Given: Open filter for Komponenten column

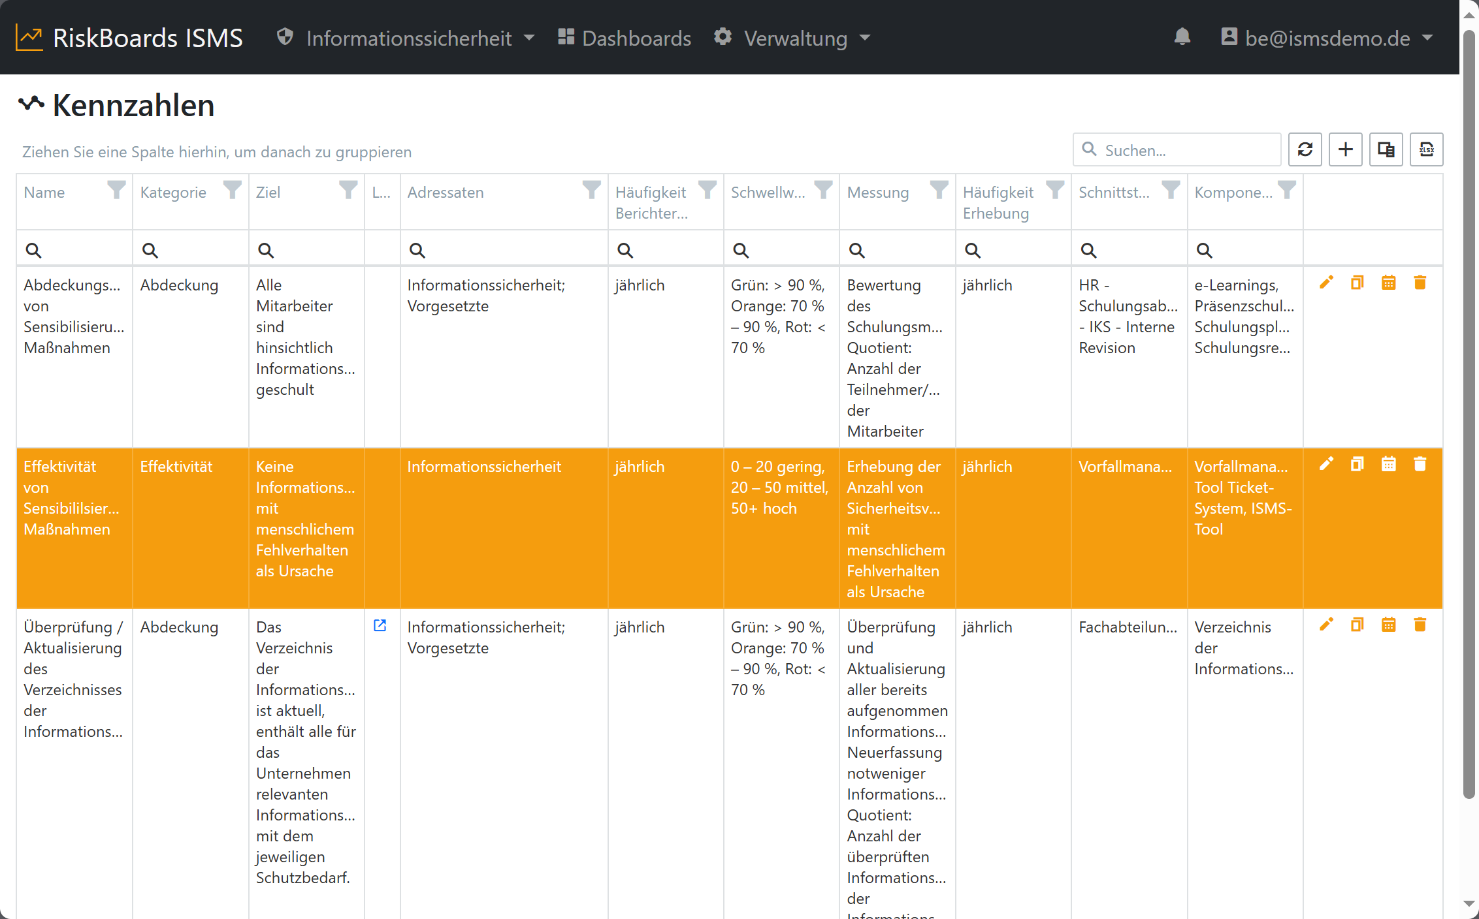Looking at the screenshot, I should coord(1286,190).
